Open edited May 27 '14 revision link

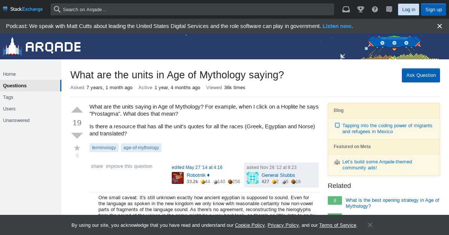coord(197,167)
